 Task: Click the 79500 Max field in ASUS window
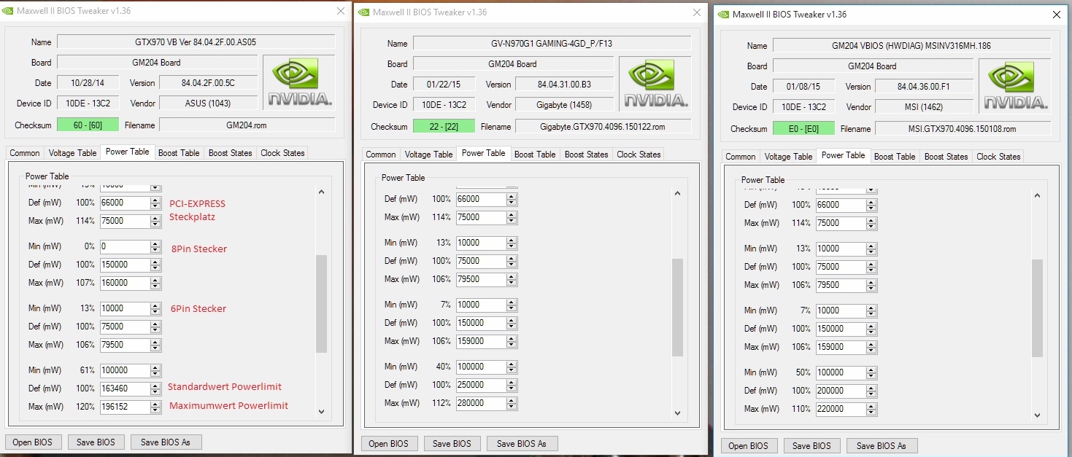[125, 345]
